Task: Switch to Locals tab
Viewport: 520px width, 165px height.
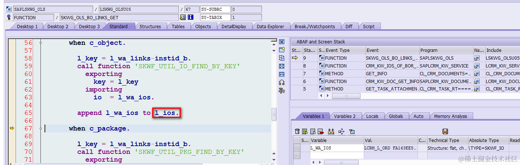Action: [x=372, y=116]
